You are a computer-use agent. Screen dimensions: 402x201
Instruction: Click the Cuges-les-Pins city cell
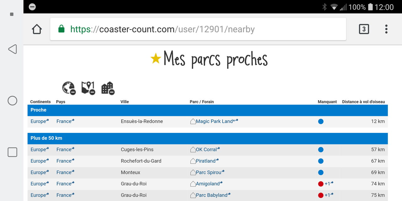click(137, 149)
